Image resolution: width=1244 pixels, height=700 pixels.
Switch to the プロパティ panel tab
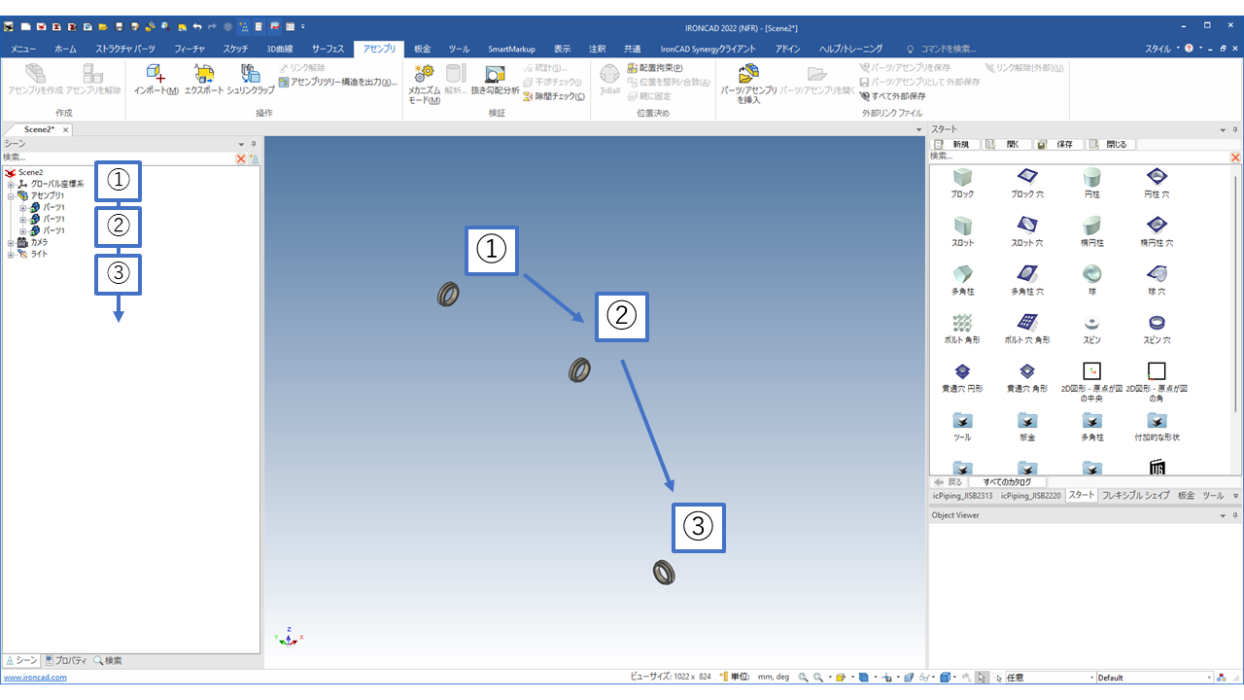point(66,661)
